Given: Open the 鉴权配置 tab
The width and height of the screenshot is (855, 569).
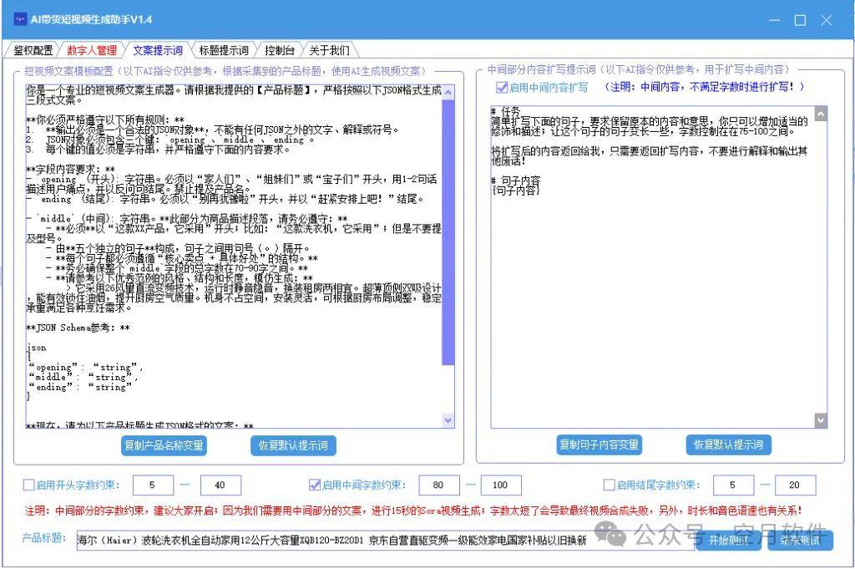Looking at the screenshot, I should pos(33,50).
